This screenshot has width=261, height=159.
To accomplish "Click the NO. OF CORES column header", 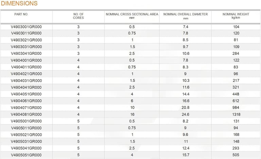I will (x=78, y=16).
